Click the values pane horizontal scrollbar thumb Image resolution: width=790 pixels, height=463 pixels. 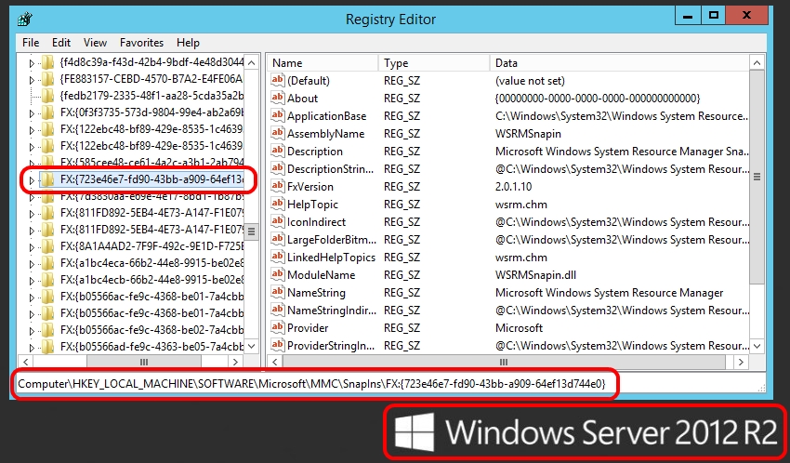coord(504,362)
